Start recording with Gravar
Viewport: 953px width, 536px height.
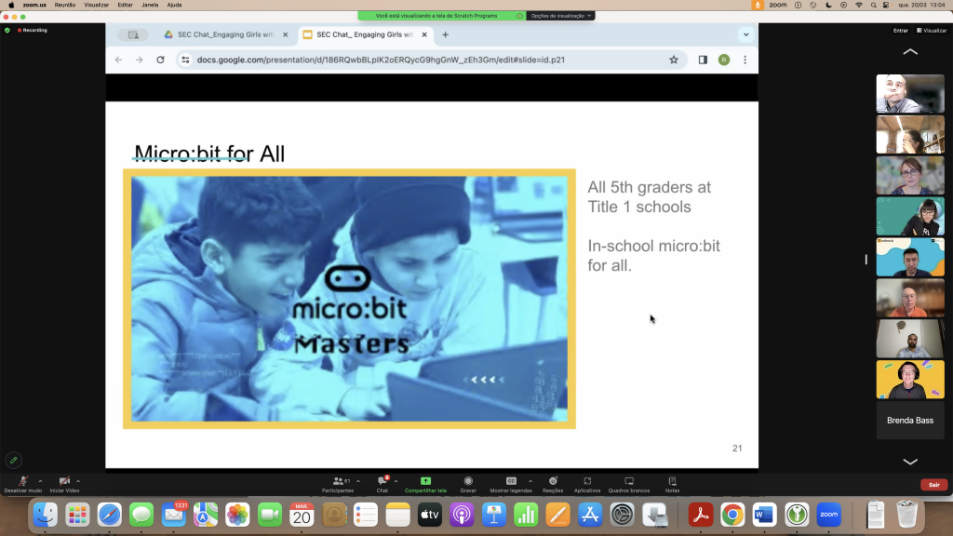point(468,483)
